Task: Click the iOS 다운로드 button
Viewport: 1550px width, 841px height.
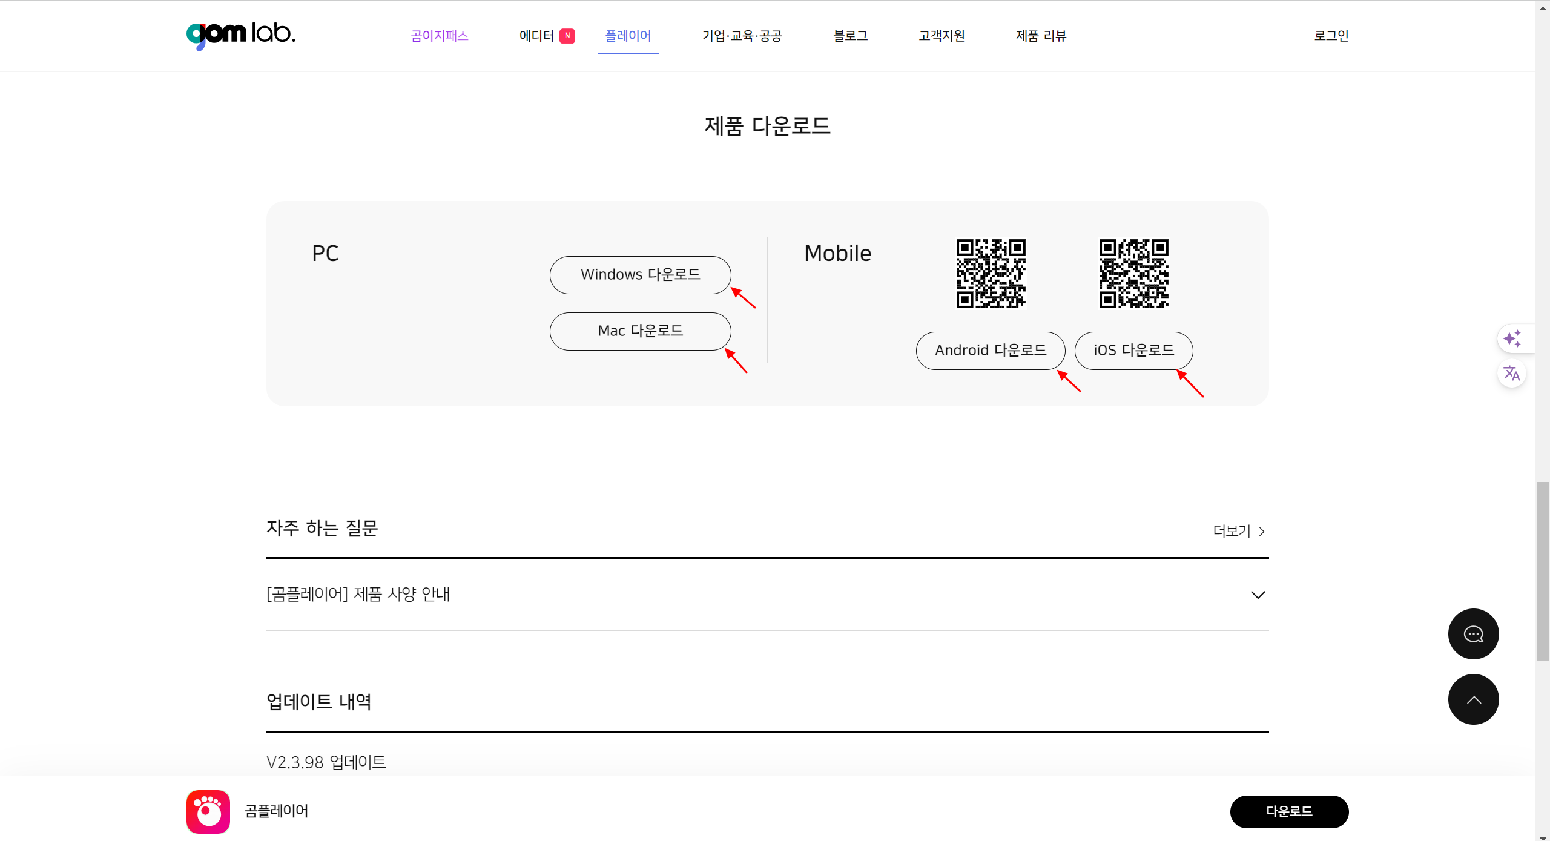Action: pyautogui.click(x=1133, y=351)
